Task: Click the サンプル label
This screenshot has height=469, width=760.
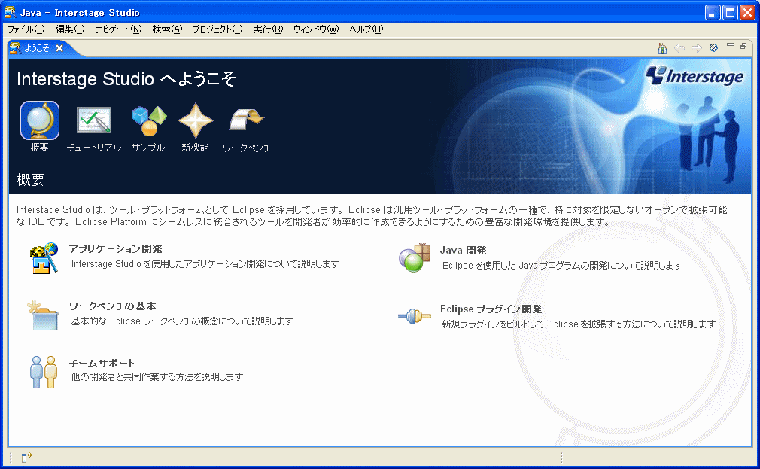Action: coord(148,148)
